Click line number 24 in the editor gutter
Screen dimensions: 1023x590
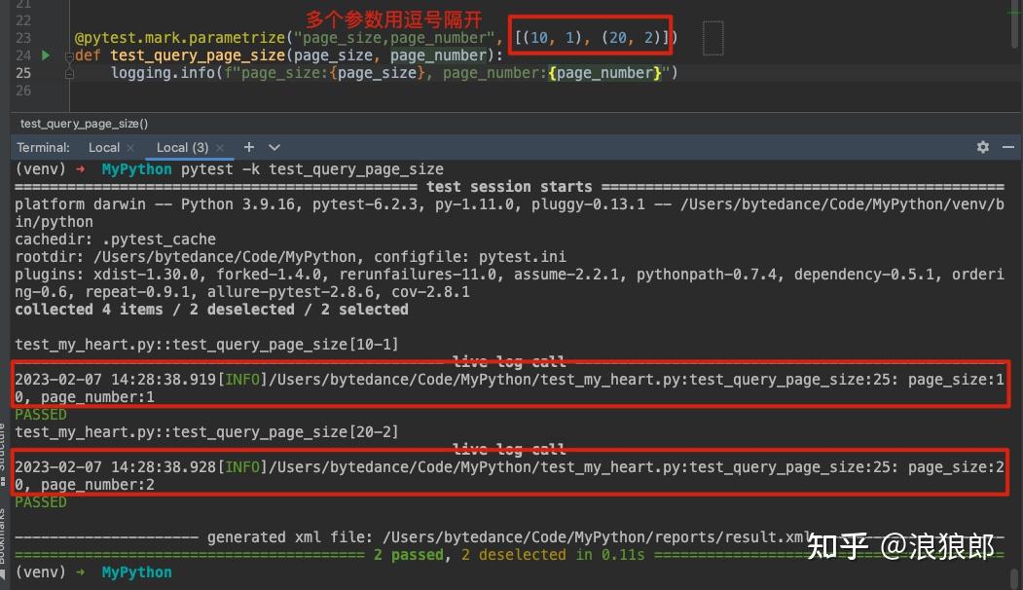click(25, 55)
